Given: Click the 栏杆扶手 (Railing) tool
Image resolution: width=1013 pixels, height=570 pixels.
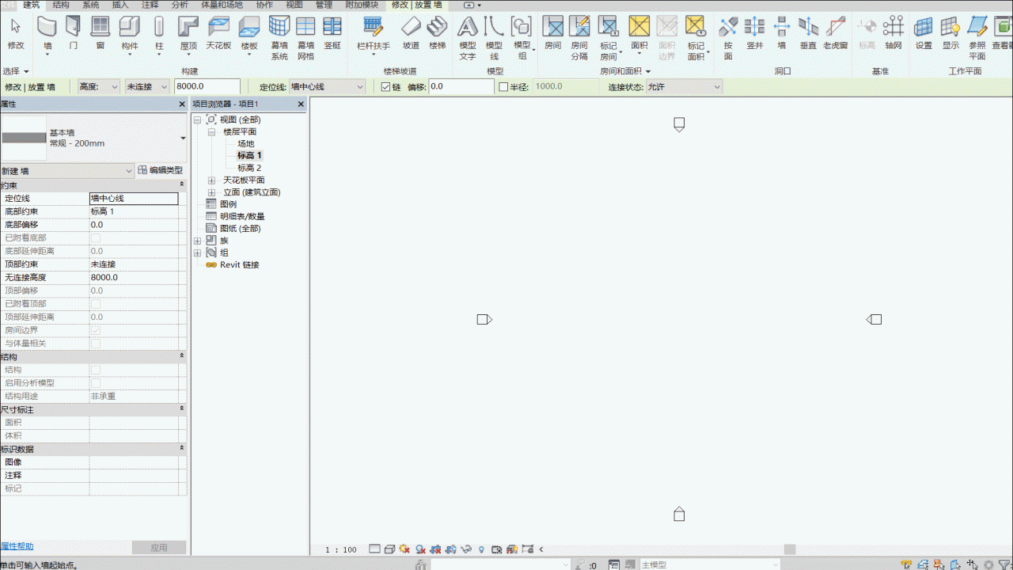Looking at the screenshot, I should pos(374,33).
